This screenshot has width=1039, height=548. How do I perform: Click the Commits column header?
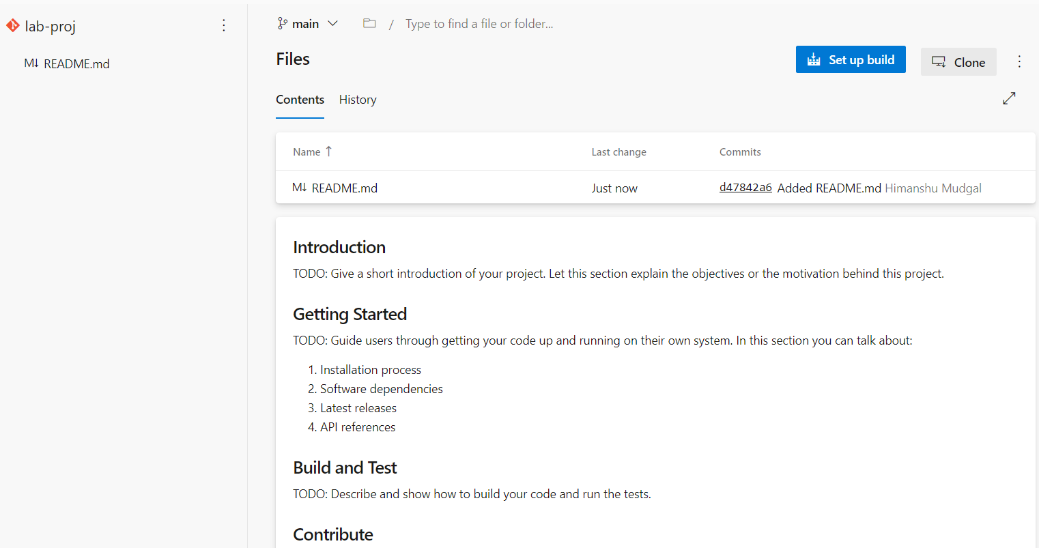pyautogui.click(x=740, y=152)
